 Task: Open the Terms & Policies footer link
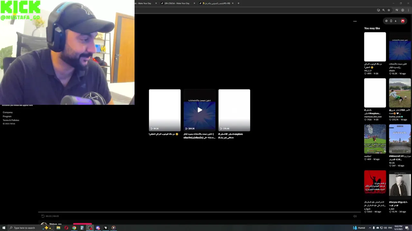(11, 120)
